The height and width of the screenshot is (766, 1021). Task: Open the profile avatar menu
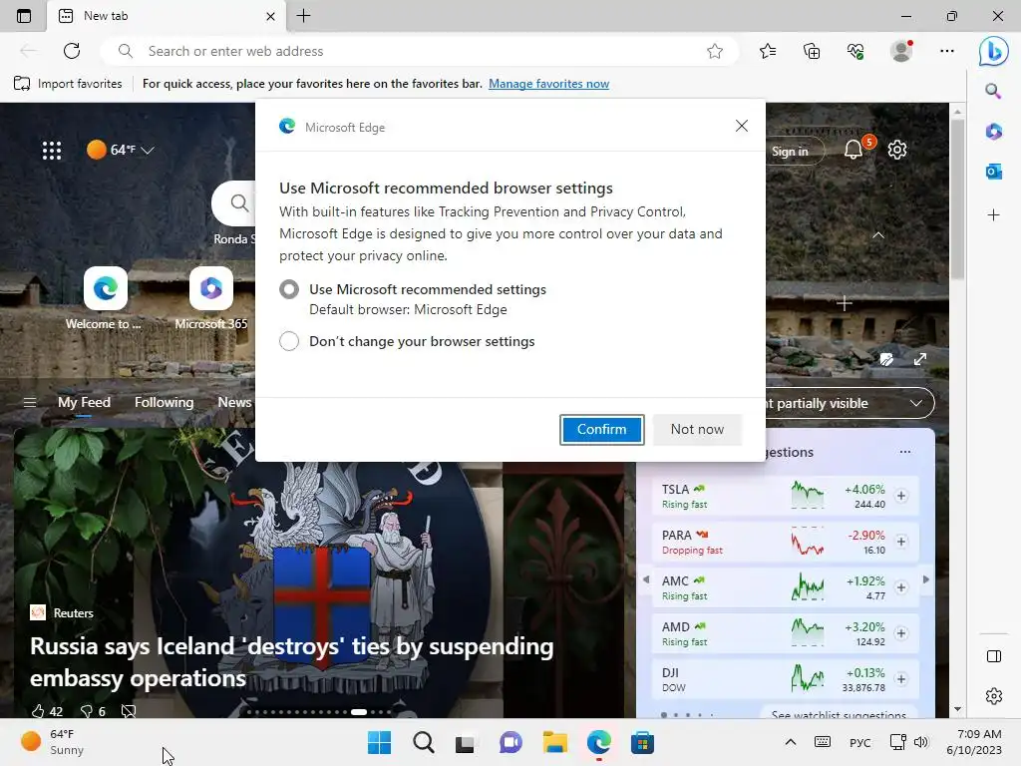901,51
